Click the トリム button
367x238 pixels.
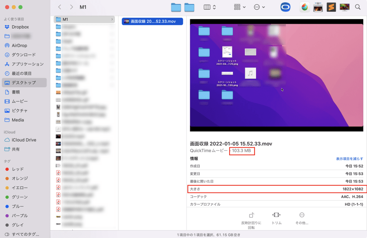pyautogui.click(x=276, y=218)
